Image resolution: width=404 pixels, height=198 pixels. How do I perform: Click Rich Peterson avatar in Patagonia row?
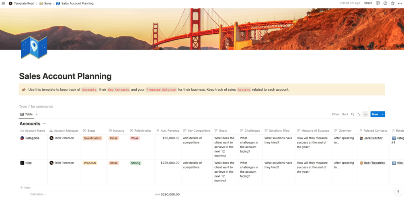pos(51,138)
